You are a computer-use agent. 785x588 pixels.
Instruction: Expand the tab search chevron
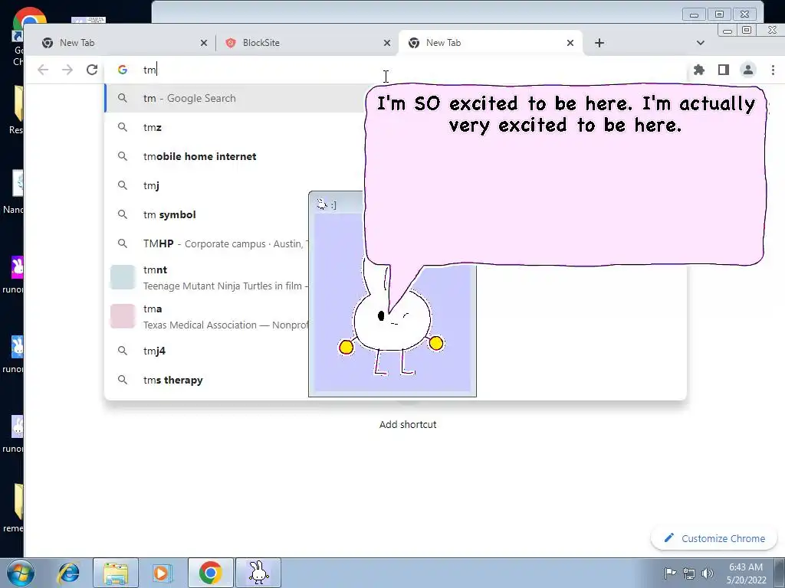701,43
